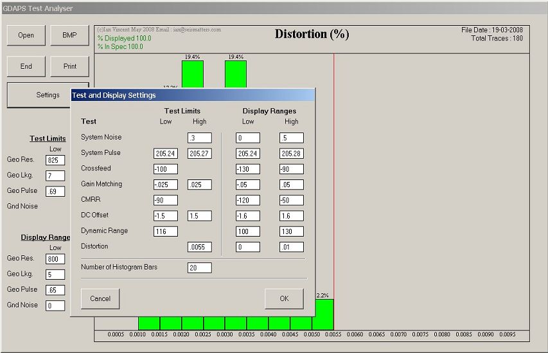Edit Geo Pulse display range low field
The height and width of the screenshot is (353, 548).
pos(55,290)
